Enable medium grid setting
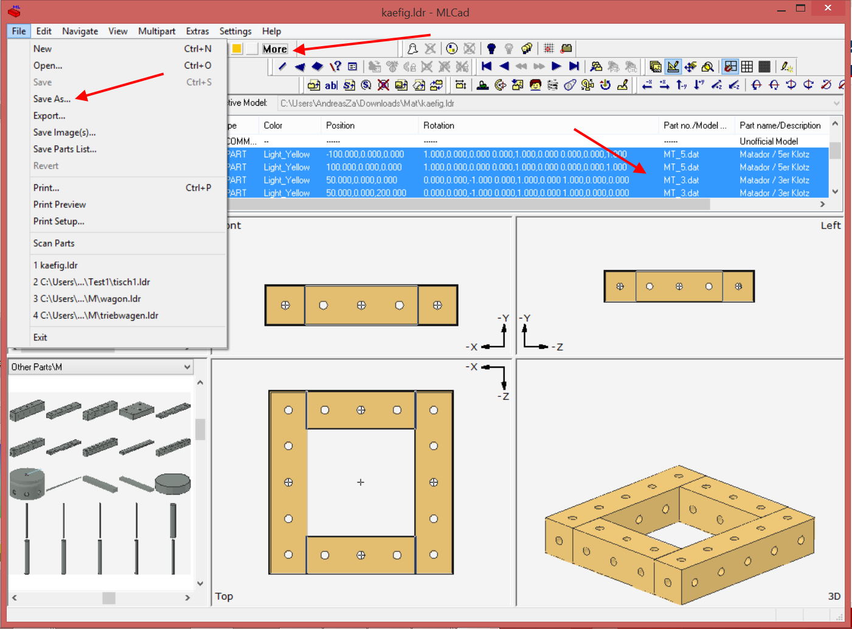Viewport: 852px width, 629px height. click(x=747, y=67)
